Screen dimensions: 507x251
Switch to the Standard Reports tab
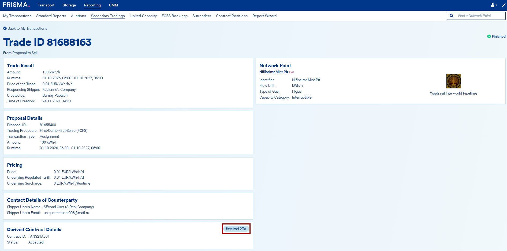click(51, 16)
